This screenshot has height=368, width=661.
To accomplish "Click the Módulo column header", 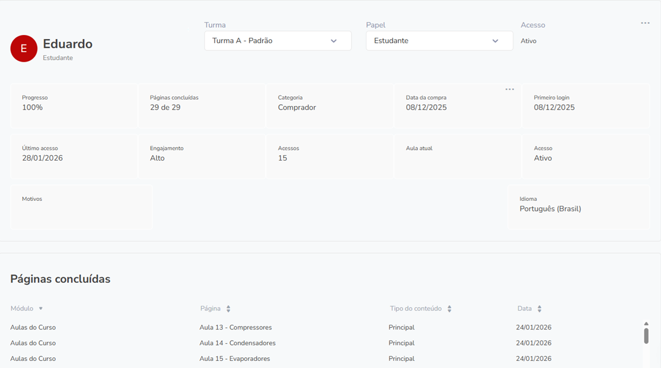I will point(22,309).
